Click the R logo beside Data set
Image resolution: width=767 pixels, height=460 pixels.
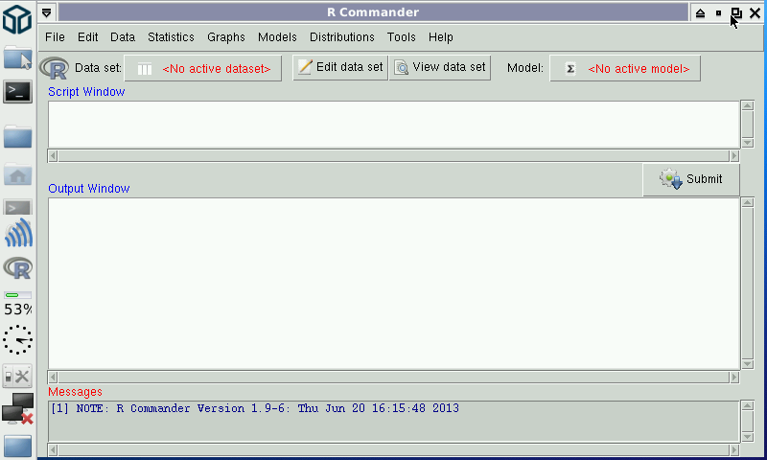coord(54,68)
